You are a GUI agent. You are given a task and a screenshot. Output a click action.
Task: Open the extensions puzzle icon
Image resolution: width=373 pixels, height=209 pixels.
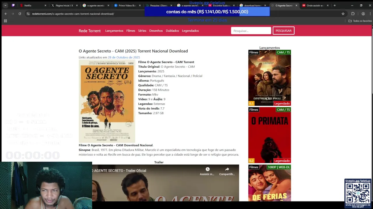click(x=353, y=14)
